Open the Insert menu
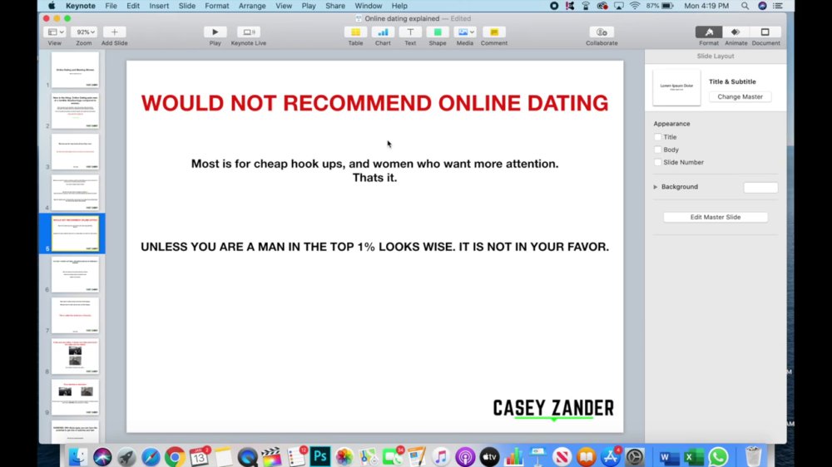832x467 pixels. (159, 6)
